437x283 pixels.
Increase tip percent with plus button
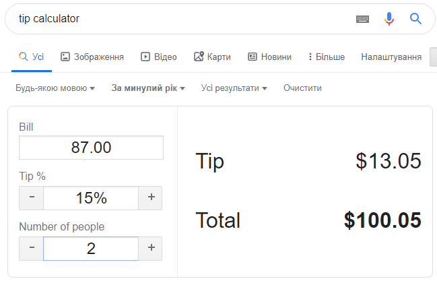[x=151, y=198]
